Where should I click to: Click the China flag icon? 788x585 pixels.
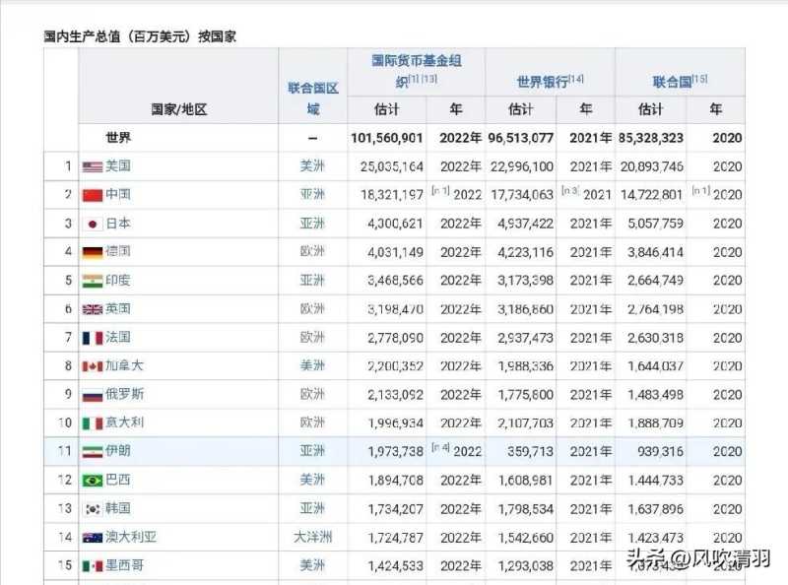(93, 195)
